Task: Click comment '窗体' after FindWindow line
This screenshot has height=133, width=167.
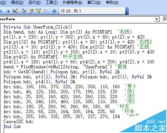Action: coord(121,67)
